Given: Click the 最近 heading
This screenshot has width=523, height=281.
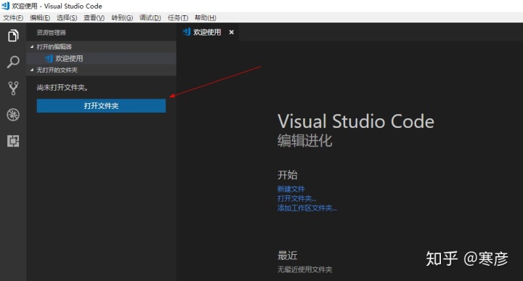Looking at the screenshot, I should coord(288,256).
